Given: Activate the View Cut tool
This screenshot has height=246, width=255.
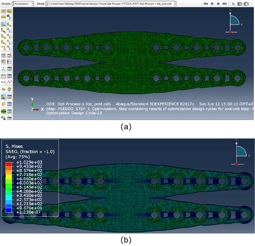Looking at the screenshot, I should (3, 69).
